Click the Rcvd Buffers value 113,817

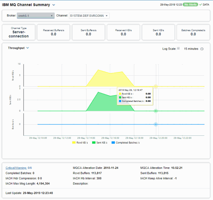click(x=96, y=173)
